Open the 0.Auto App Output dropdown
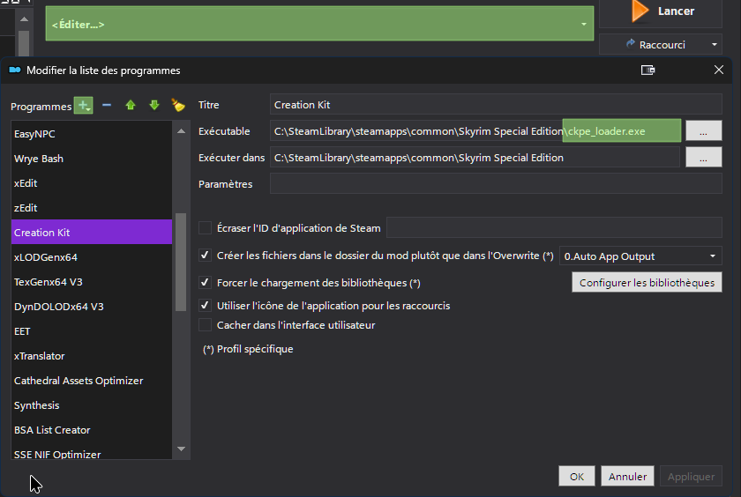Screen dimensions: 741x497 [x=640, y=256]
